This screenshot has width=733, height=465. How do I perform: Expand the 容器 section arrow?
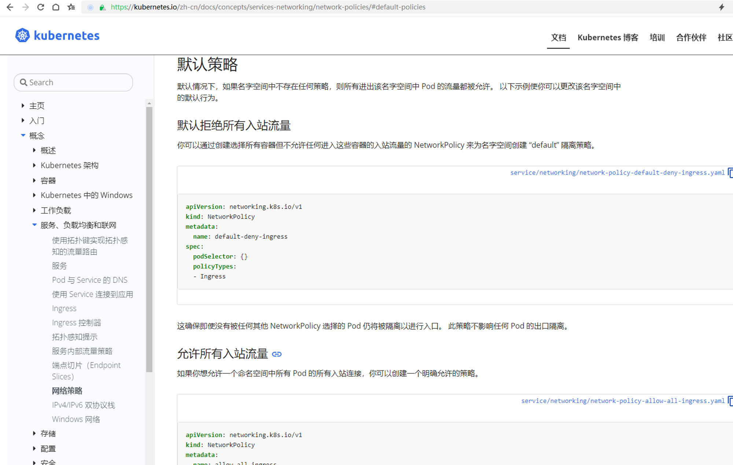point(34,180)
